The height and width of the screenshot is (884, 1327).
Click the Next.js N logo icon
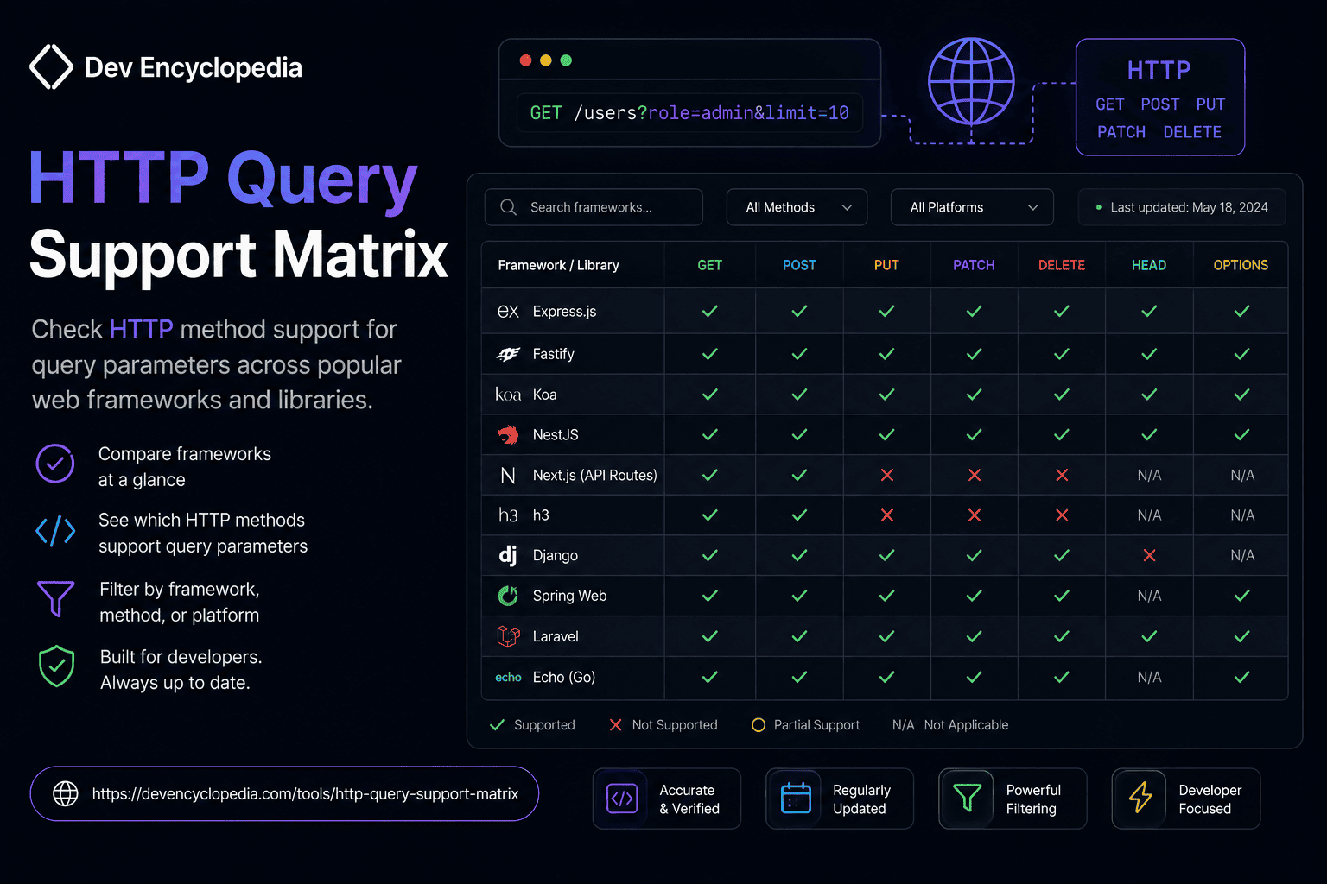(508, 476)
